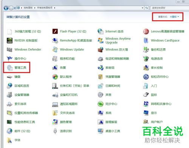Click the 索引选项 magnifier icon
The height and width of the screenshot is (148, 189).
pyautogui.click(x=9, y=104)
